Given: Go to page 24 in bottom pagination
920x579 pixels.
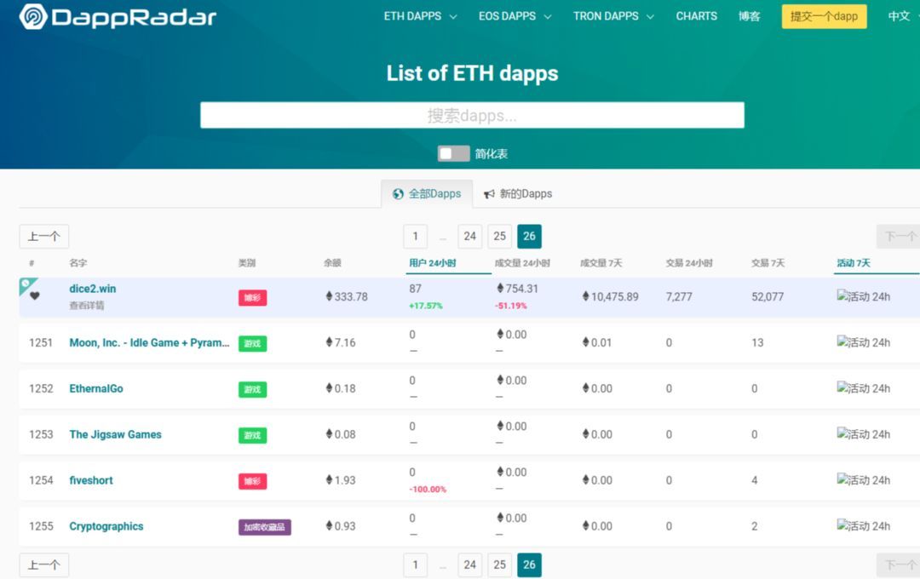Looking at the screenshot, I should pos(470,565).
